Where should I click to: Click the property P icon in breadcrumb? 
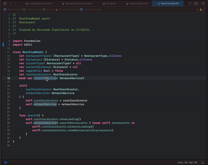coord(81,10)
